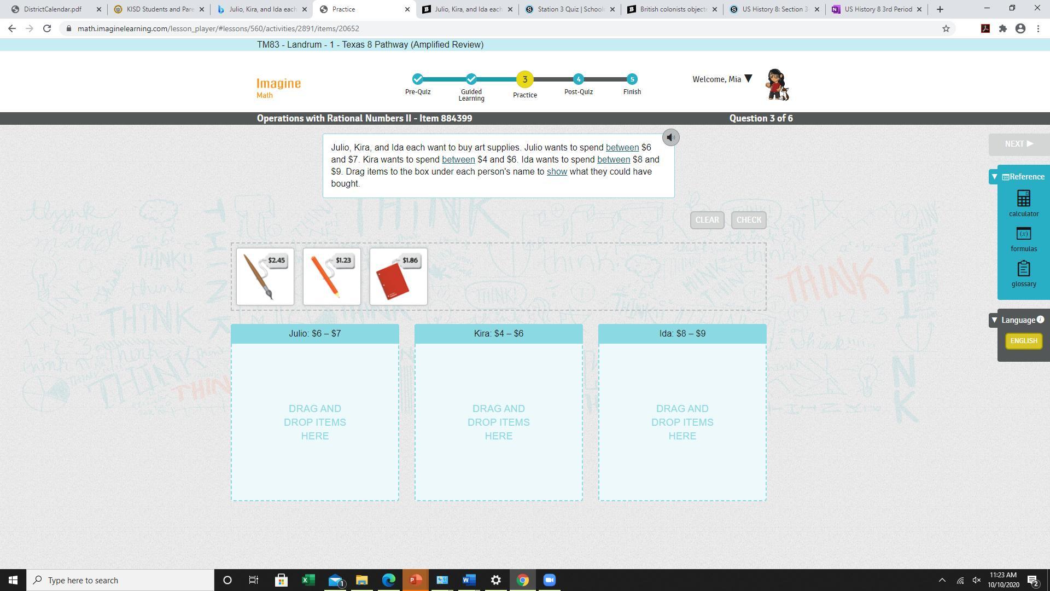The width and height of the screenshot is (1050, 591).
Task: Click the Post-Quiz step 4 progress marker
Action: 578,79
